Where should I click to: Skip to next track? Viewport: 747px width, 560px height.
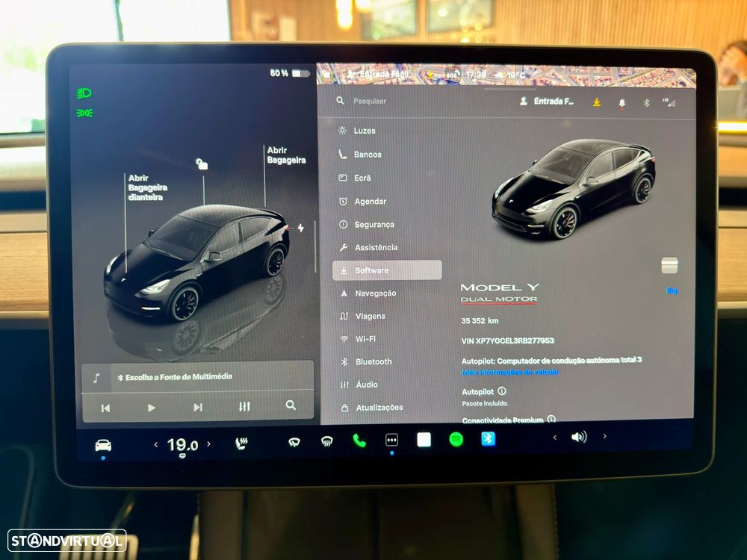(x=198, y=407)
